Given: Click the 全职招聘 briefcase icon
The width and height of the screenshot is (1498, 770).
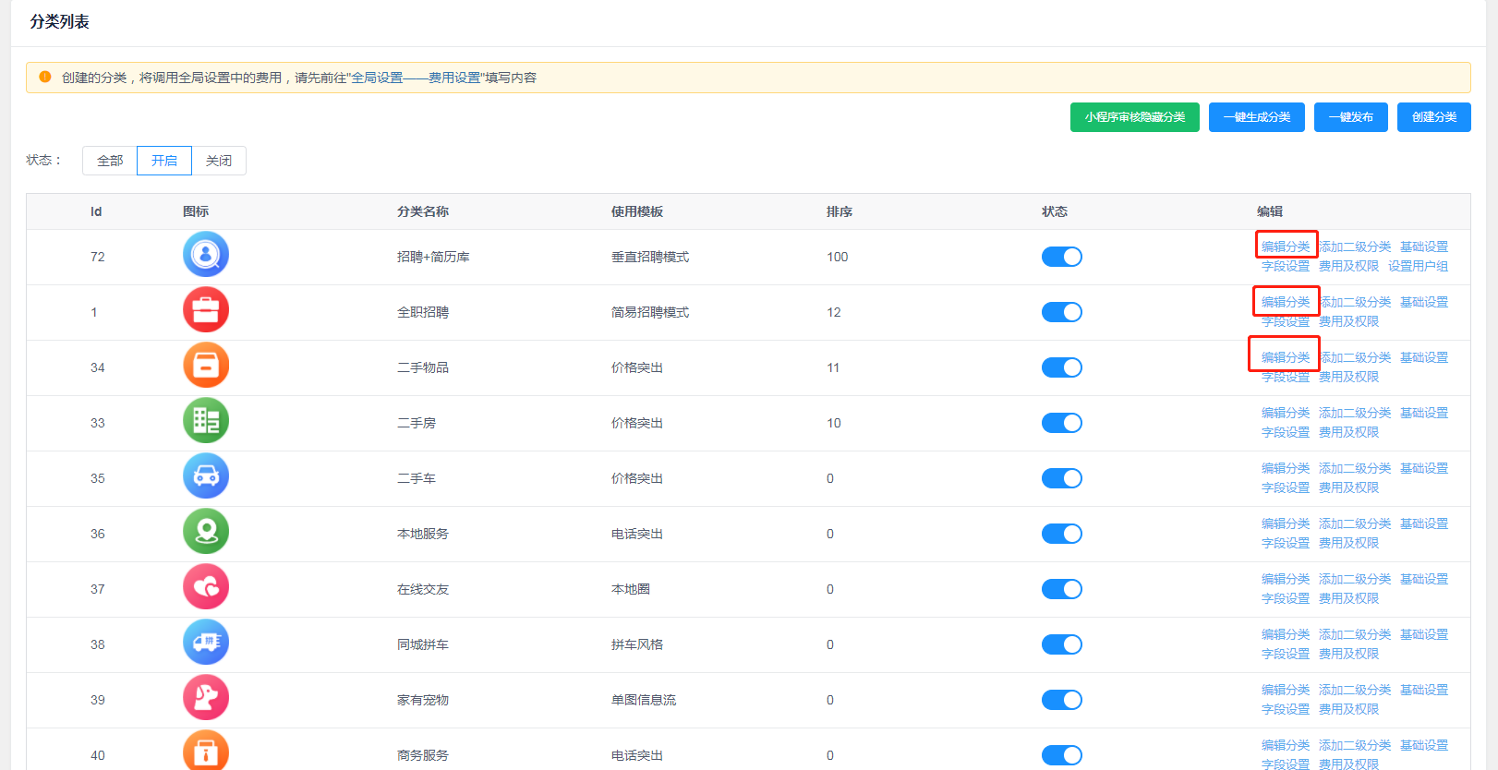Looking at the screenshot, I should (x=206, y=310).
